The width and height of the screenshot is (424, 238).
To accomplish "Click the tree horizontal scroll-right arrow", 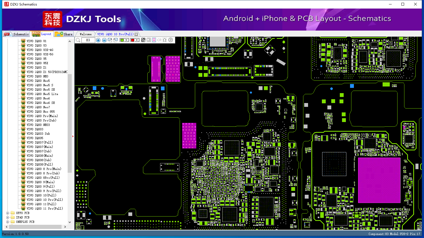I will click(x=65, y=227).
